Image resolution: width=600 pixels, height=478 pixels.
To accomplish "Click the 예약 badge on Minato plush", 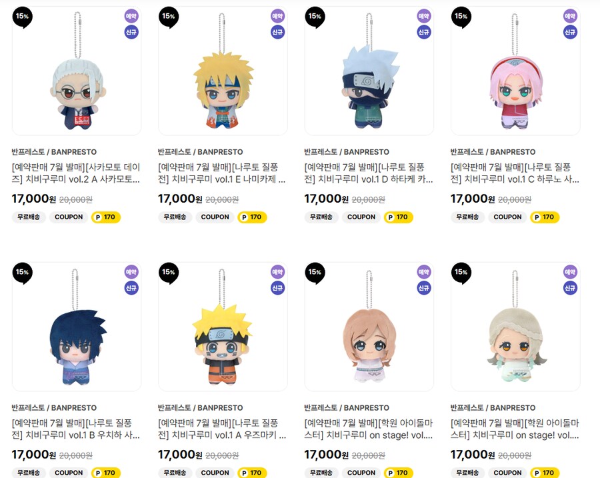I will pos(277,16).
